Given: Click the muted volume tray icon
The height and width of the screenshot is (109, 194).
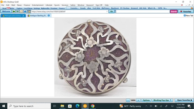Looking at the screenshot, I should coord(151,106).
